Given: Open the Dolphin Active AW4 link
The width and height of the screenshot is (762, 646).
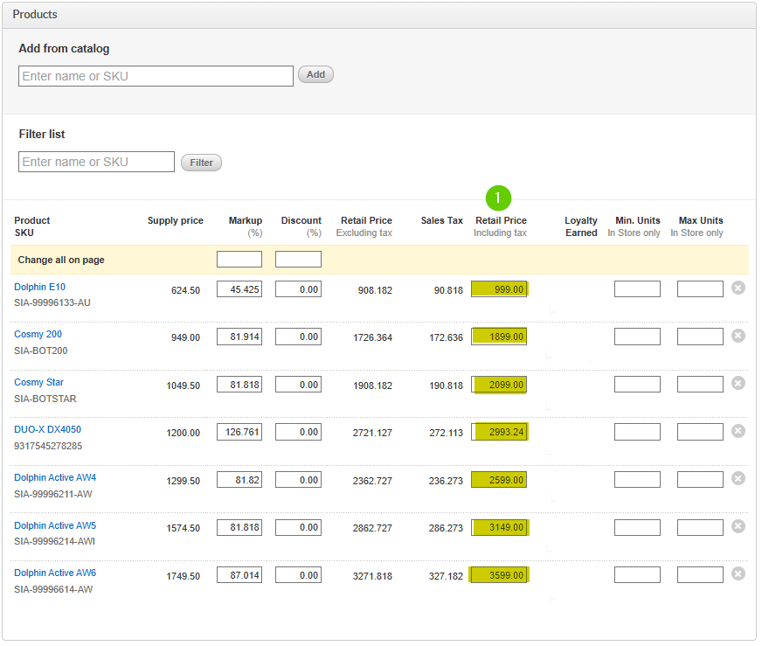Looking at the screenshot, I should 55,478.
